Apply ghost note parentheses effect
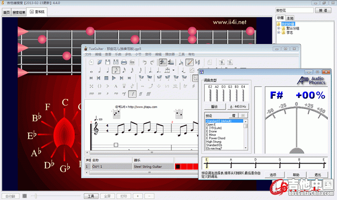 [x=99, y=86]
